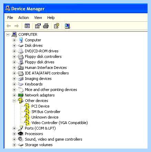
Task: Expand Floppy disk controllers category
Action: [x=14, y=57]
